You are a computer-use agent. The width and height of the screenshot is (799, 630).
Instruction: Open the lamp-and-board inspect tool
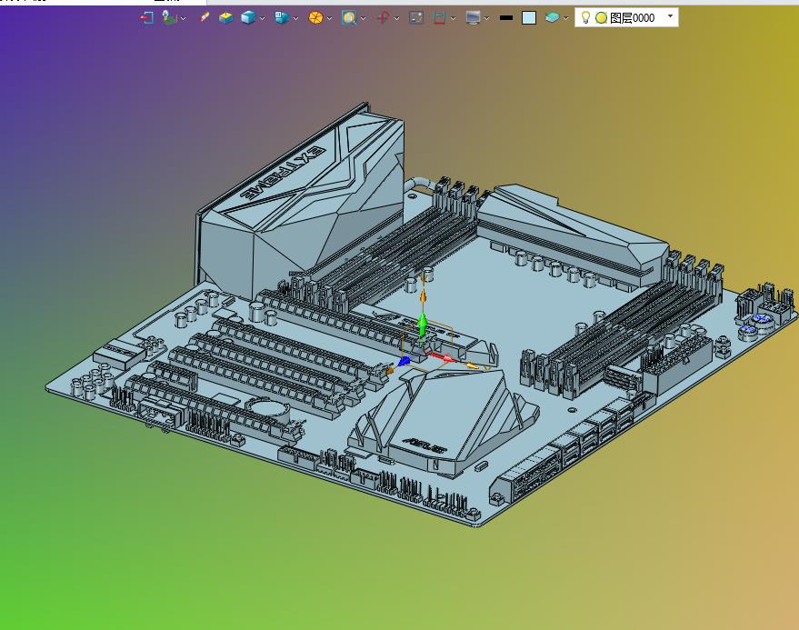[x=170, y=18]
